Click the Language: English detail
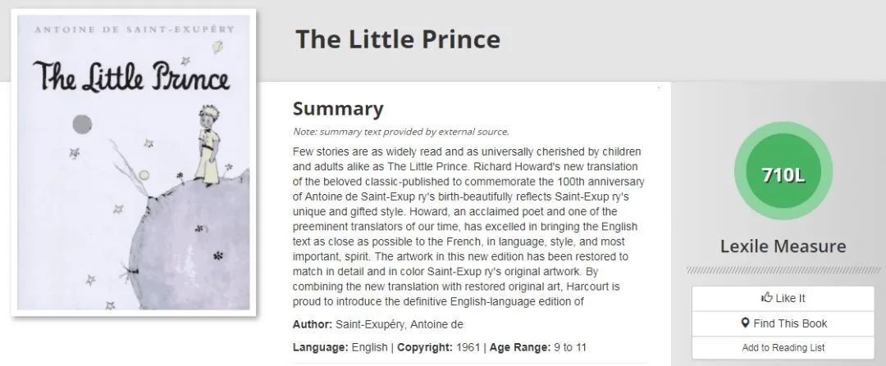 point(340,347)
